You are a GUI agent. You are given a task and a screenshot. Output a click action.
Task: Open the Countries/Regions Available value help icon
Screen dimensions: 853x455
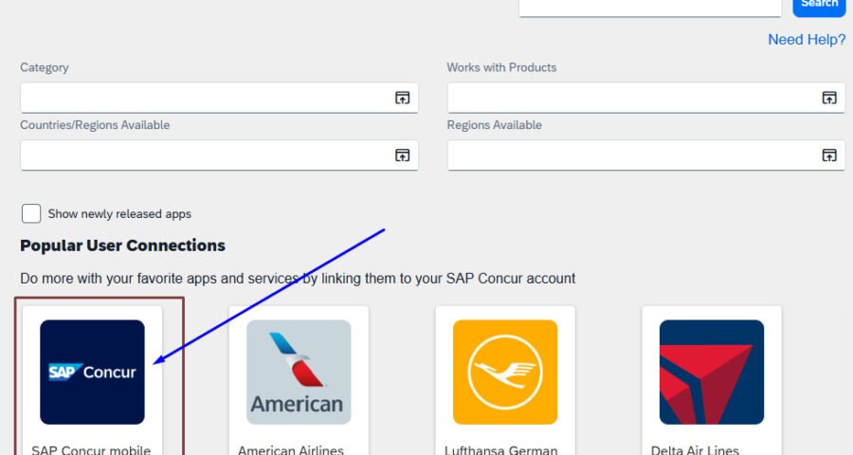(402, 155)
